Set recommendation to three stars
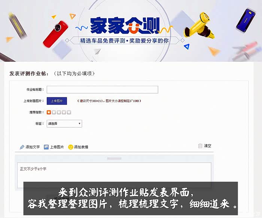The width and height of the screenshot is (262, 218). pyautogui.click(x=59, y=112)
